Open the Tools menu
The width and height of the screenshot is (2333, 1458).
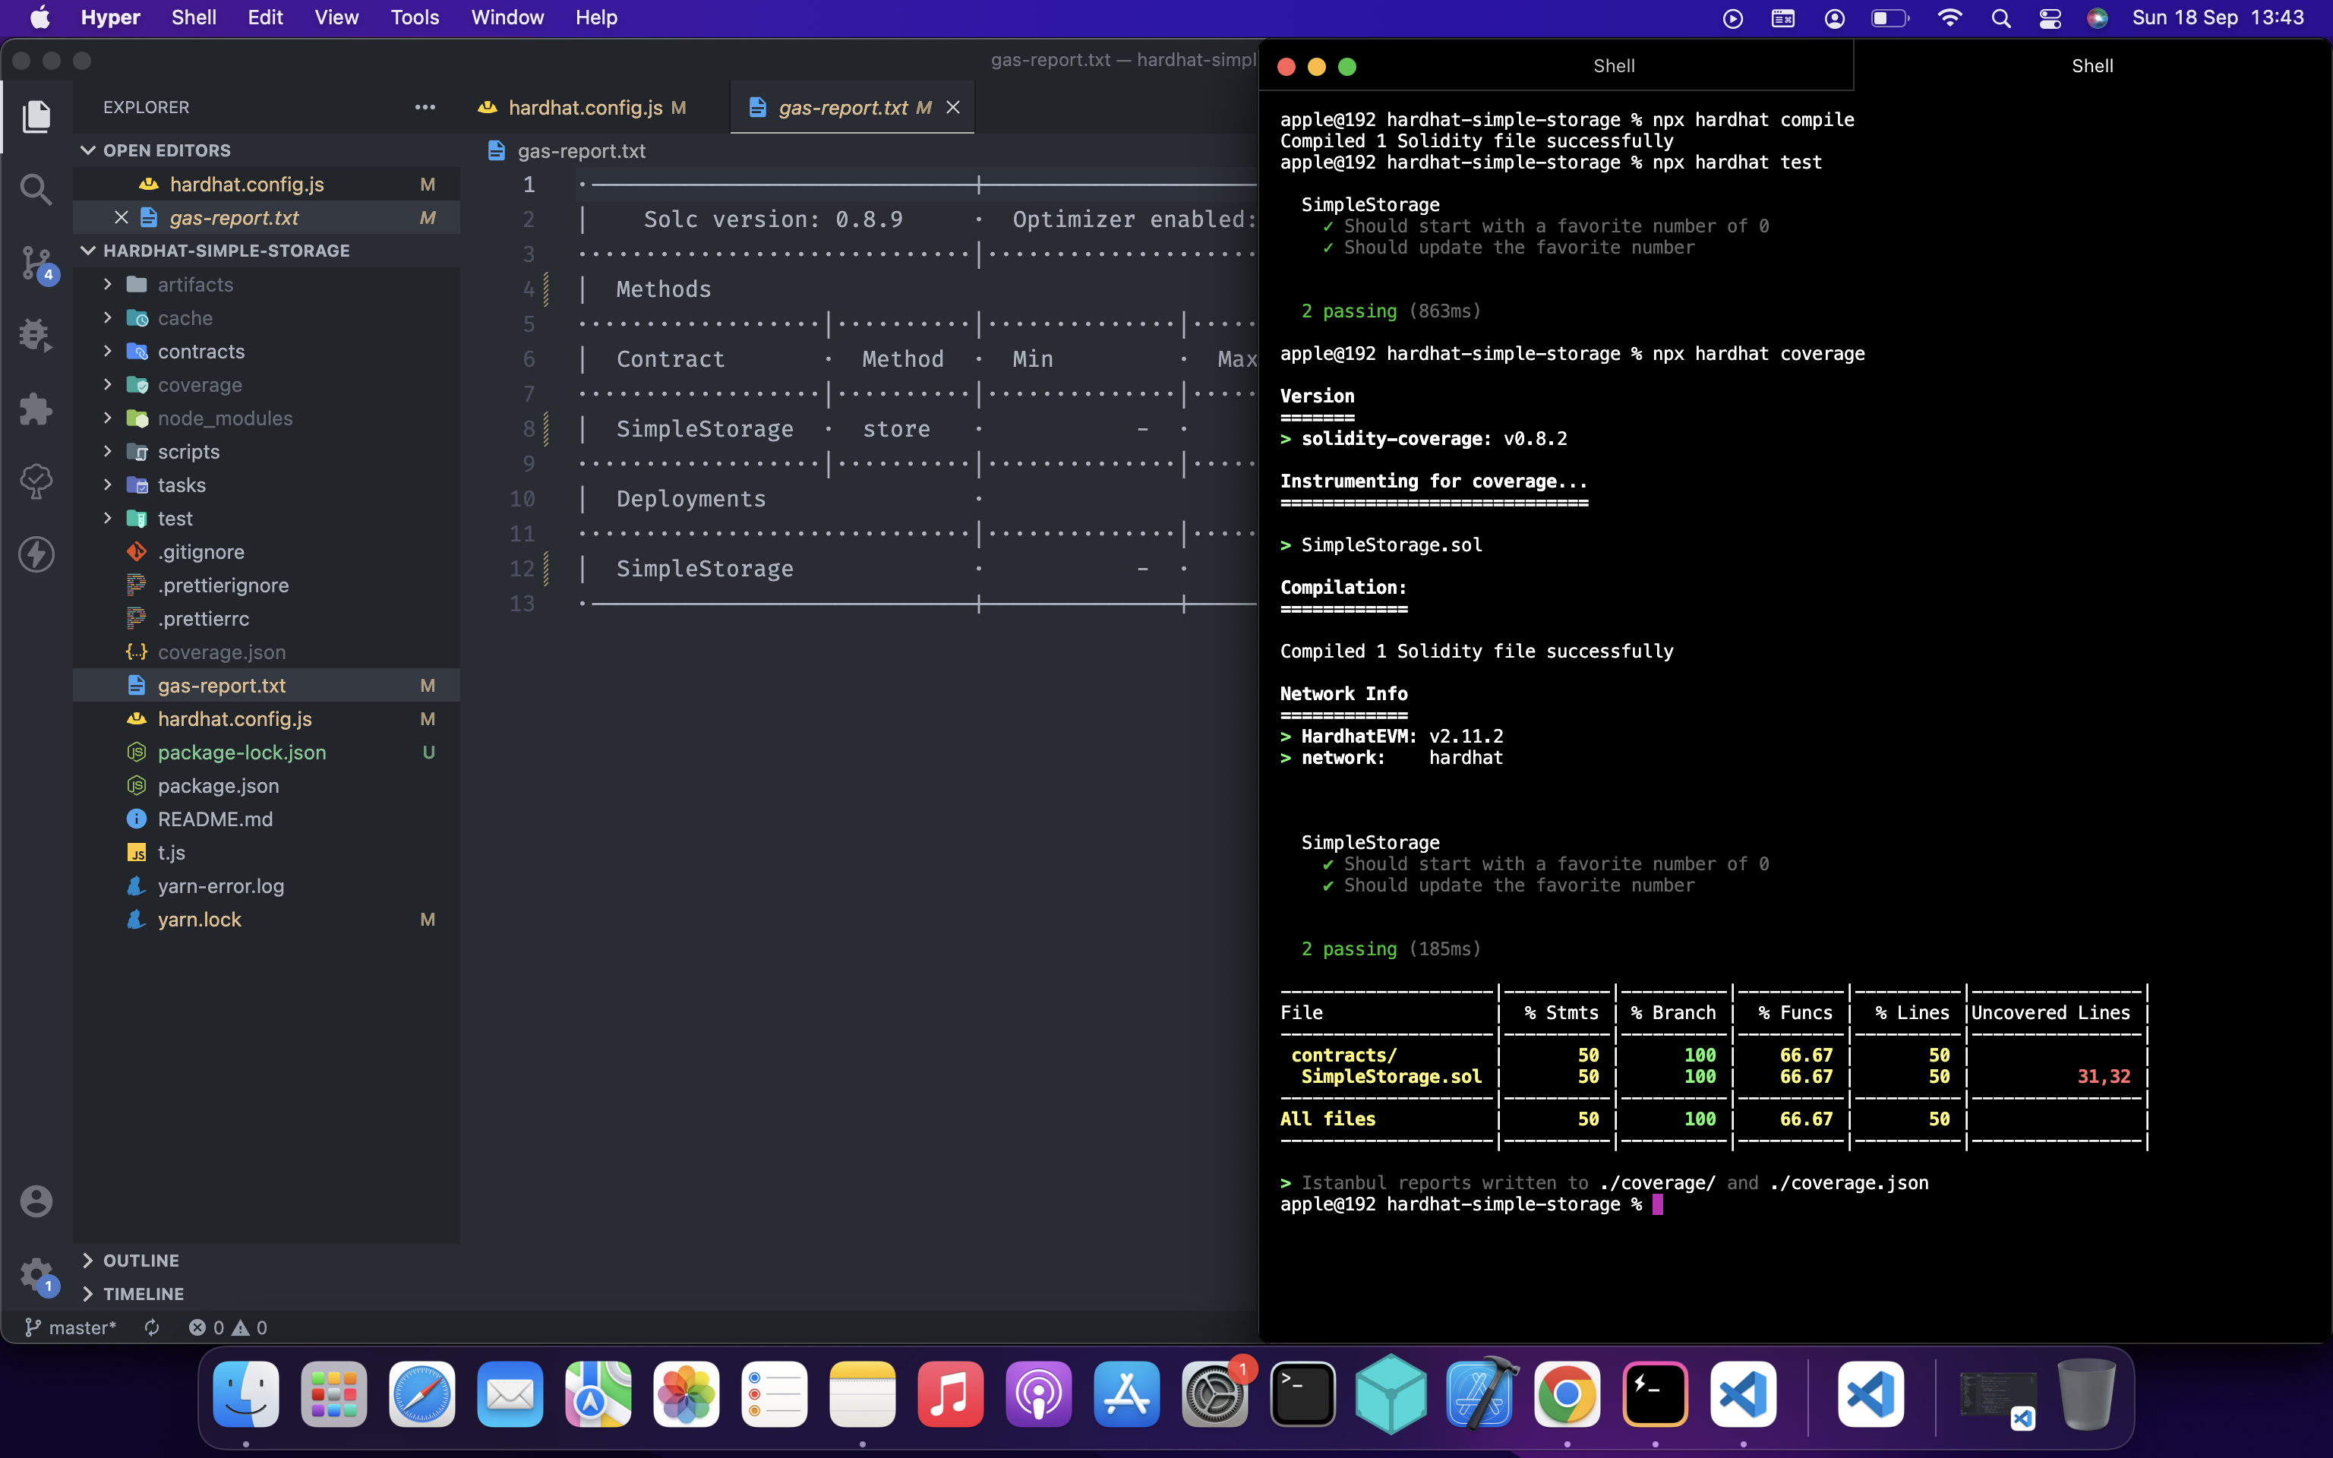tap(415, 17)
